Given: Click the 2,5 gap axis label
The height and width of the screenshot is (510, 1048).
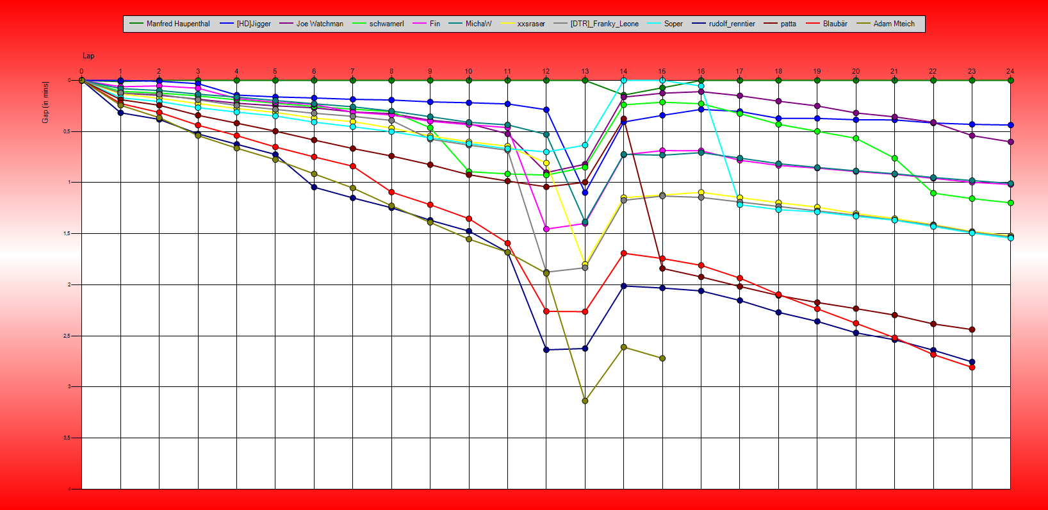Looking at the screenshot, I should [x=67, y=336].
